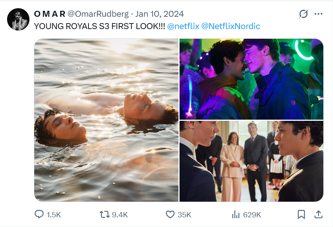Screen dimensions: 333x227
Task: Enlarge the photo of two floating in water
Action: (106, 120)
